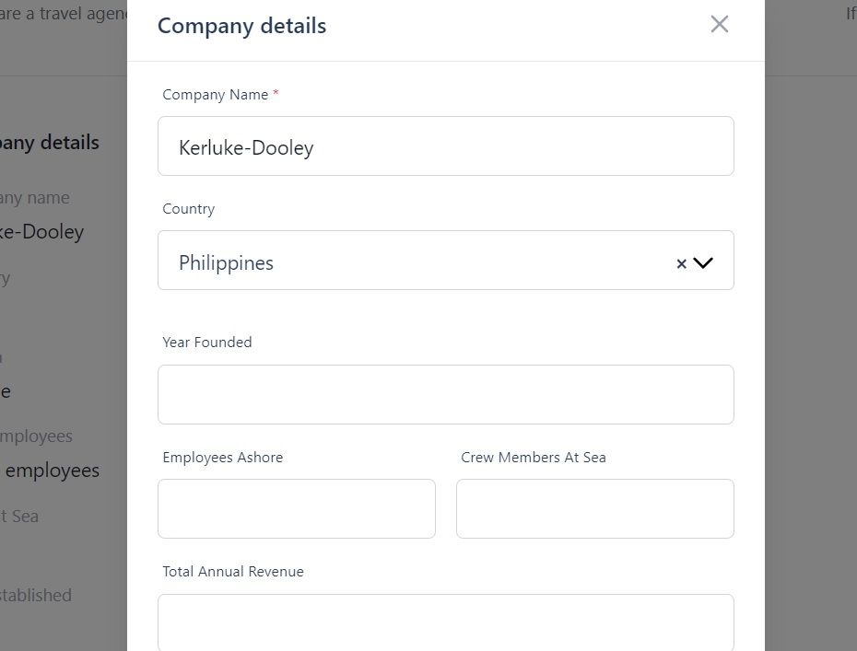Click the dimmed details heading in background
This screenshot has height=651, width=857.
[50, 143]
